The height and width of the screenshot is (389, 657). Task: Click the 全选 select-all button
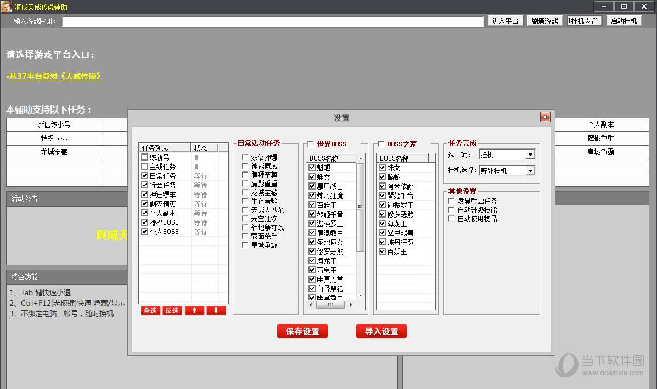pyautogui.click(x=150, y=310)
